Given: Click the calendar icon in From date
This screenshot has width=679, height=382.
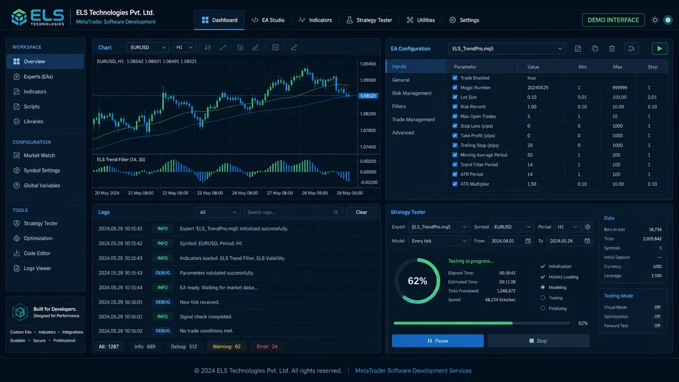Looking at the screenshot, I should (x=528, y=241).
